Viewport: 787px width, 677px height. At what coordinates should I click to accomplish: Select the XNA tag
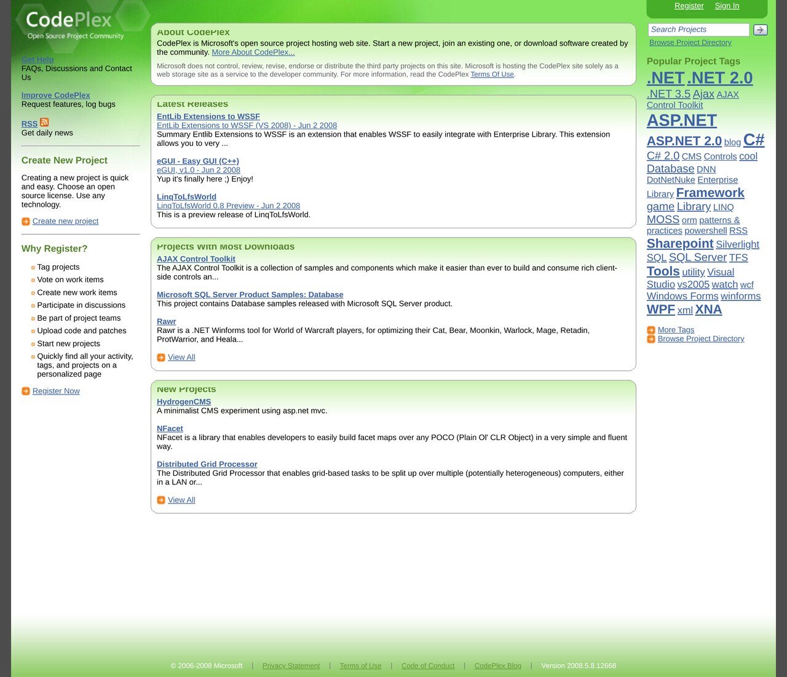tap(708, 310)
